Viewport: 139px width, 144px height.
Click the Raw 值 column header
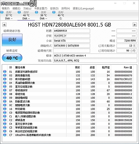[x=122, y=67]
